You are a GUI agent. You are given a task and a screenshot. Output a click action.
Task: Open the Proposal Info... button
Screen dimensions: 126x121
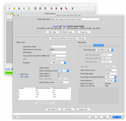[x=83, y=109]
